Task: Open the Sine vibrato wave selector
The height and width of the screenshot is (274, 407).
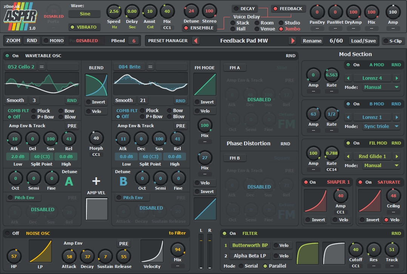Action: coord(85,14)
